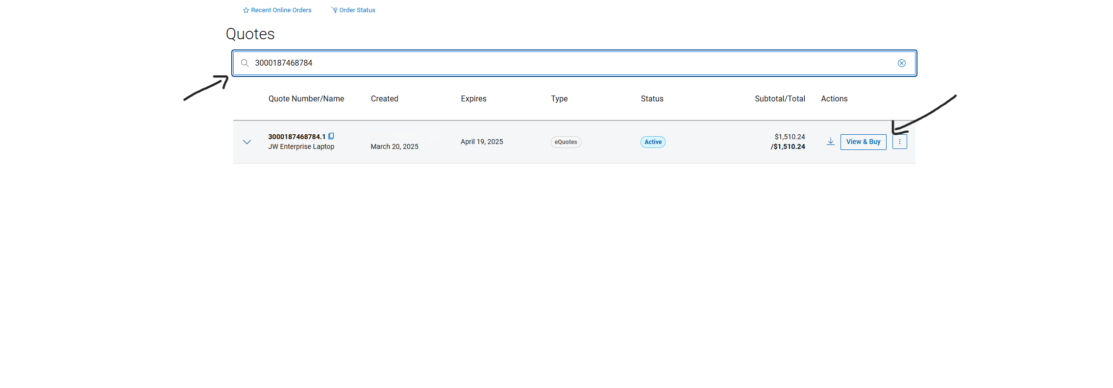1113x388 pixels.
Task: Click the Expires column header
Action: click(473, 99)
